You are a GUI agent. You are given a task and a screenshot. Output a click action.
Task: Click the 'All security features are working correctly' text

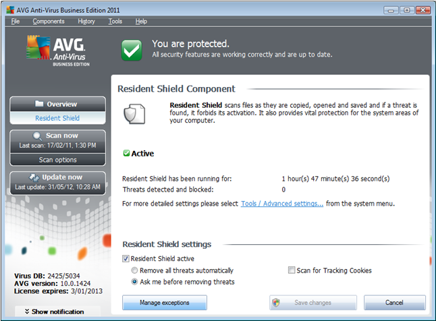coord(242,55)
